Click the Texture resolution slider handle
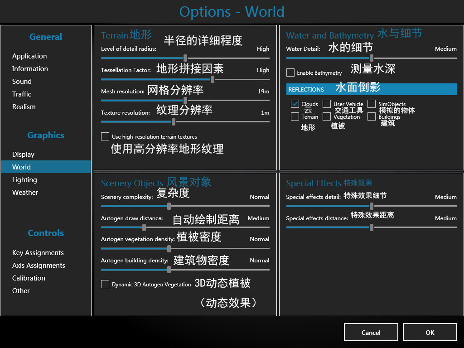The height and width of the screenshot is (348, 464). tap(174, 121)
